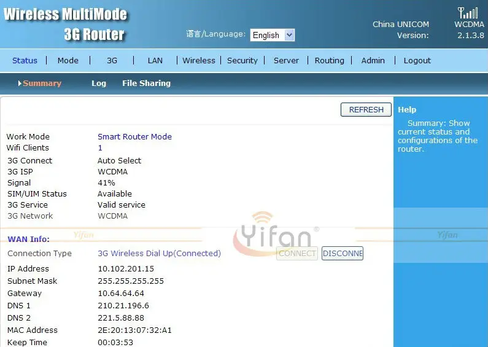The image size is (488, 347).
Task: Click the Help heading in side panel
Action: tap(407, 110)
